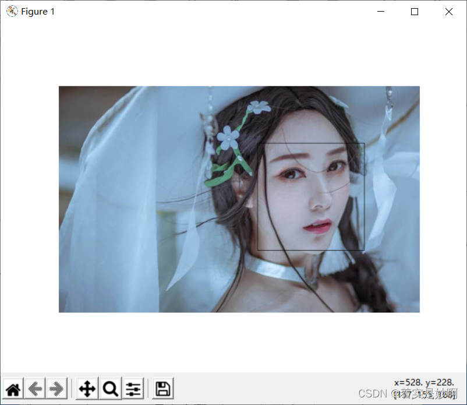Click the subplot sliders icon to adjust spacing
Image resolution: width=467 pixels, height=405 pixels.
tap(133, 388)
